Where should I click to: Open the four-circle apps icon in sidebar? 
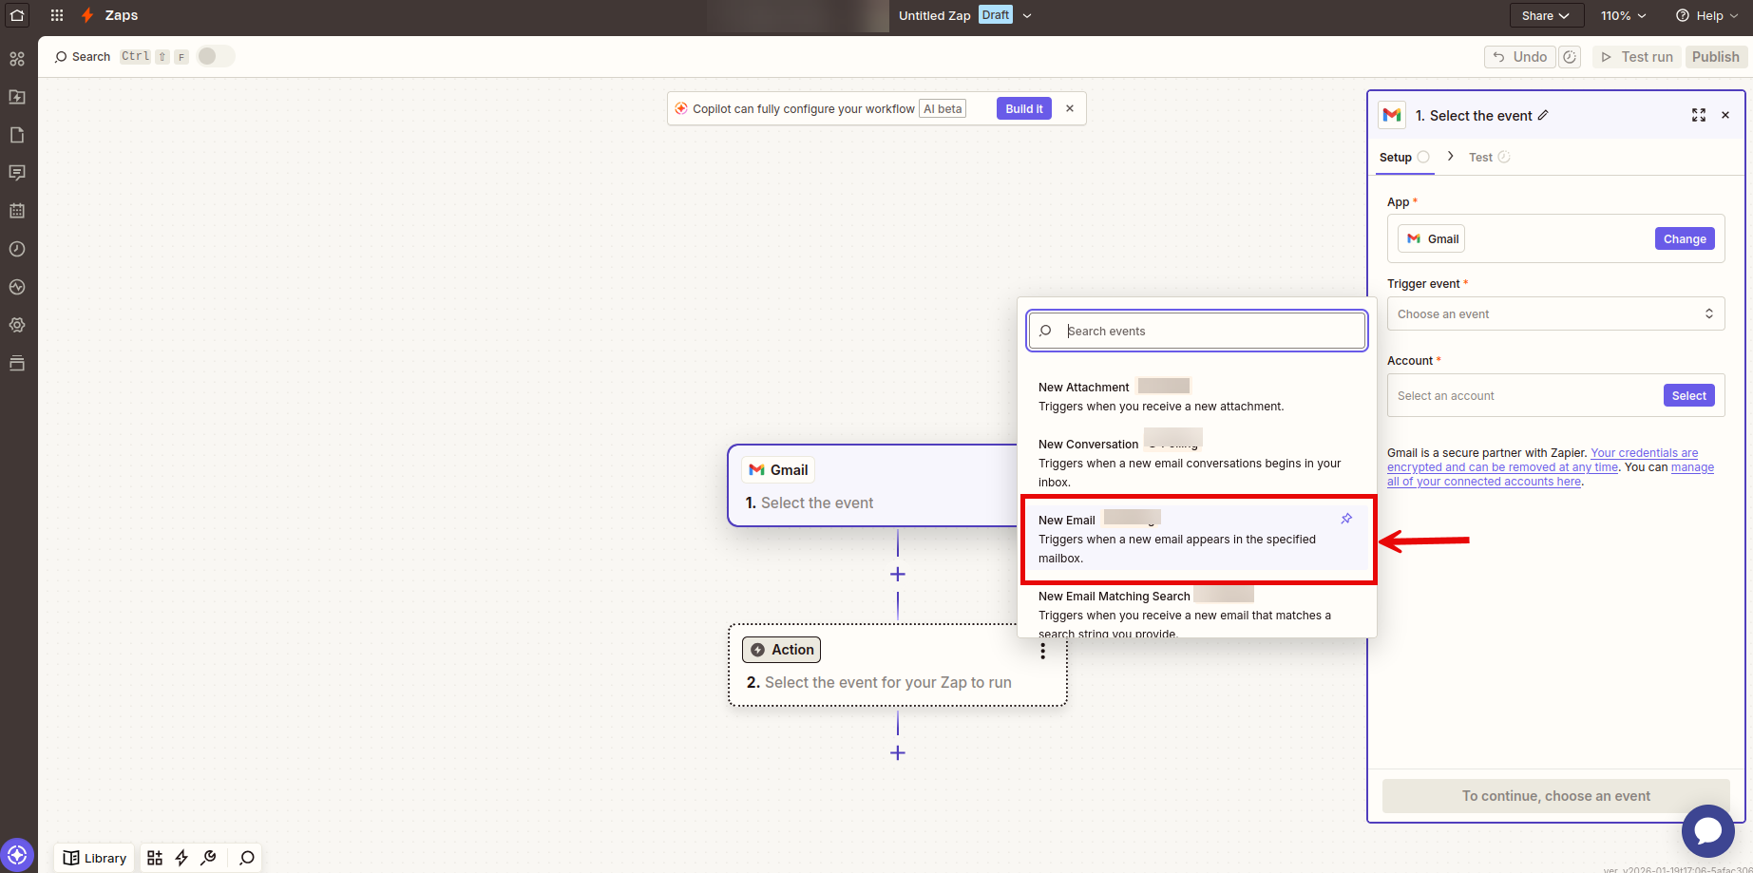pos(17,59)
